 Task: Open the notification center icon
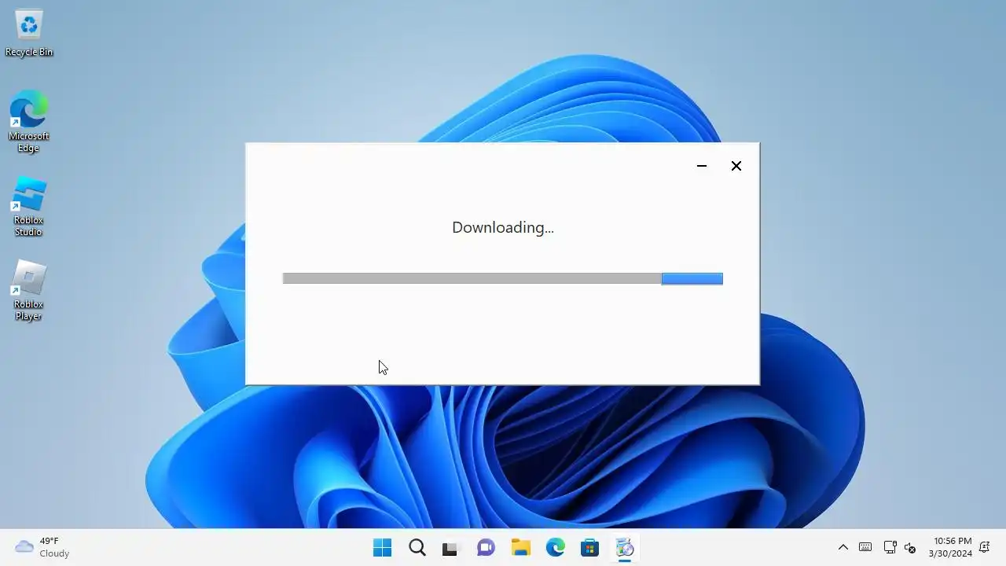click(984, 547)
